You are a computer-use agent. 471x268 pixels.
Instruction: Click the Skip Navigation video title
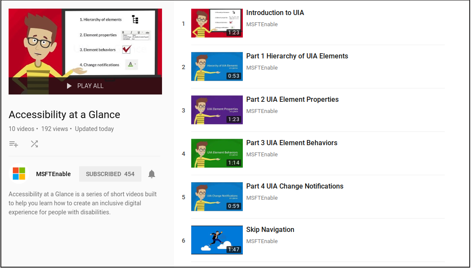tap(270, 230)
